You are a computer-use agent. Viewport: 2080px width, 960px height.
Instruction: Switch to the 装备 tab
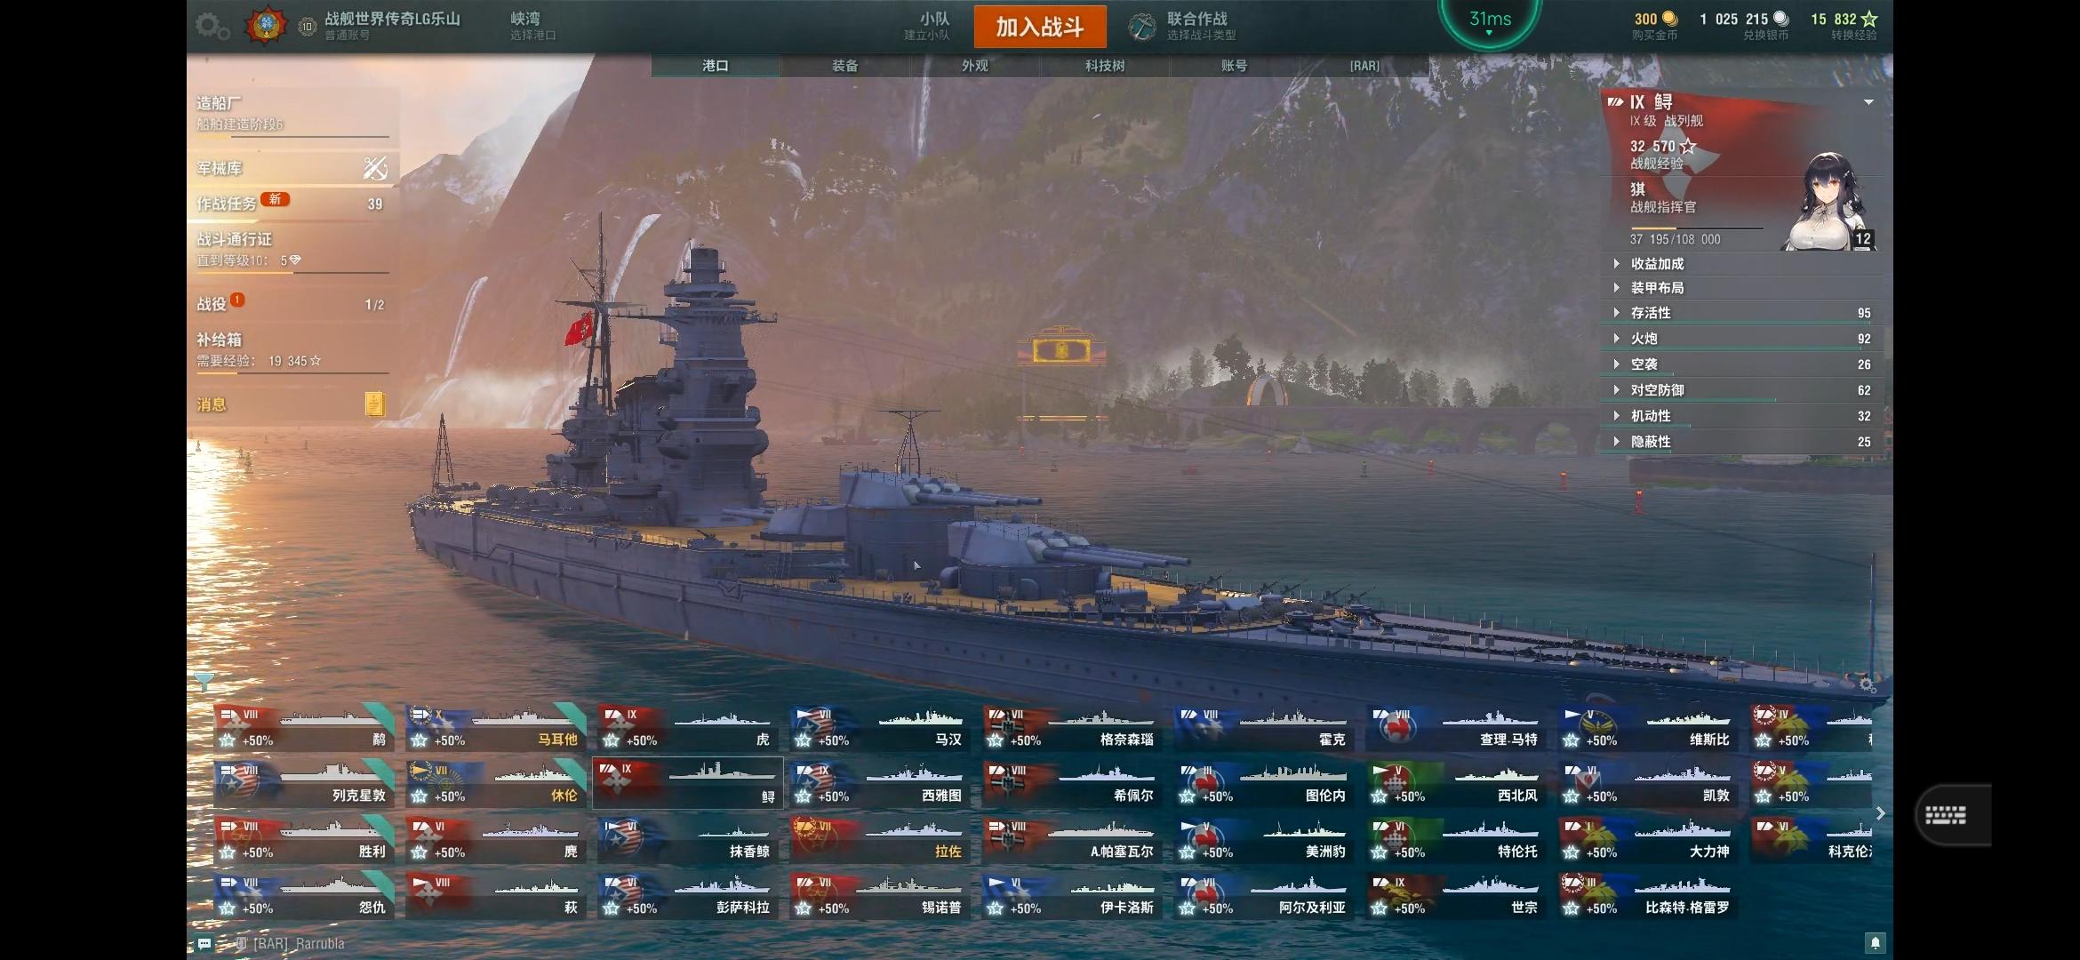pos(844,66)
